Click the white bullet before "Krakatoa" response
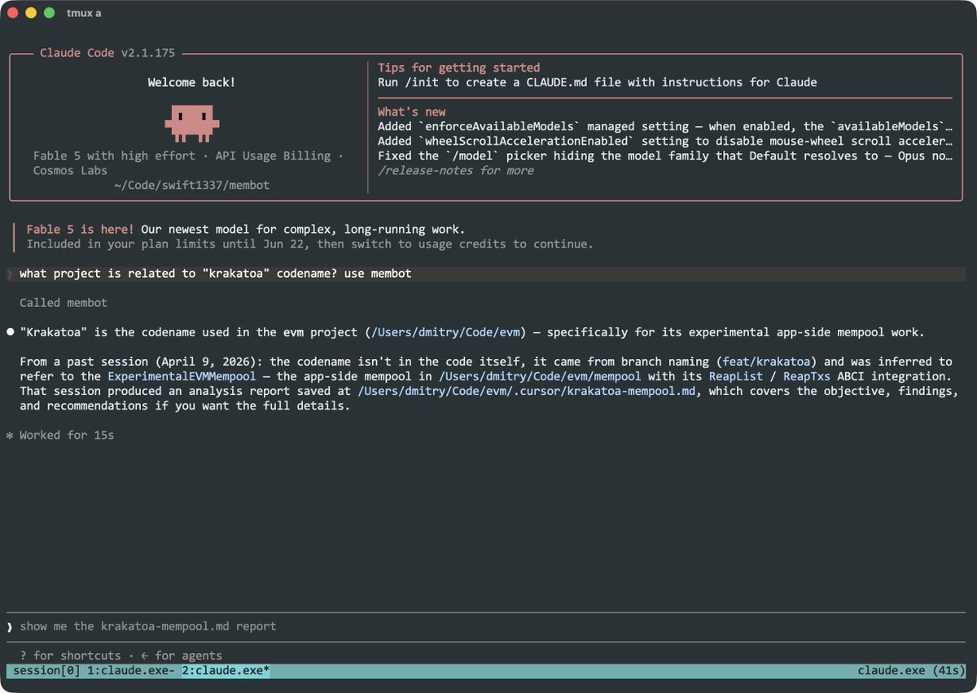977x693 pixels. pos(10,332)
